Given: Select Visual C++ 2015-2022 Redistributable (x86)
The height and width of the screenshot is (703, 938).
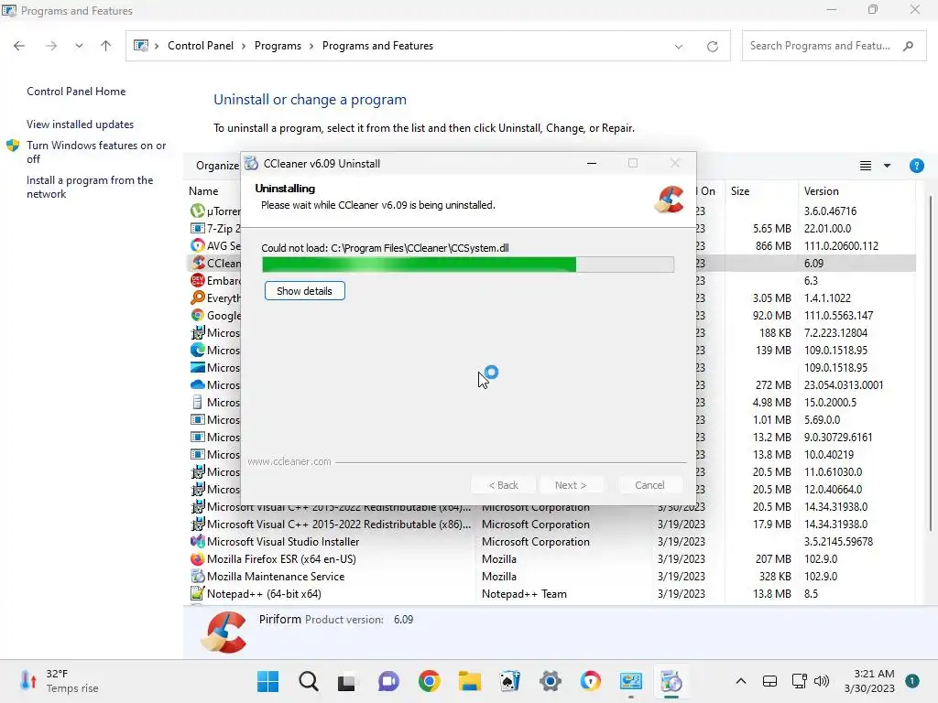Looking at the screenshot, I should pyautogui.click(x=339, y=525).
